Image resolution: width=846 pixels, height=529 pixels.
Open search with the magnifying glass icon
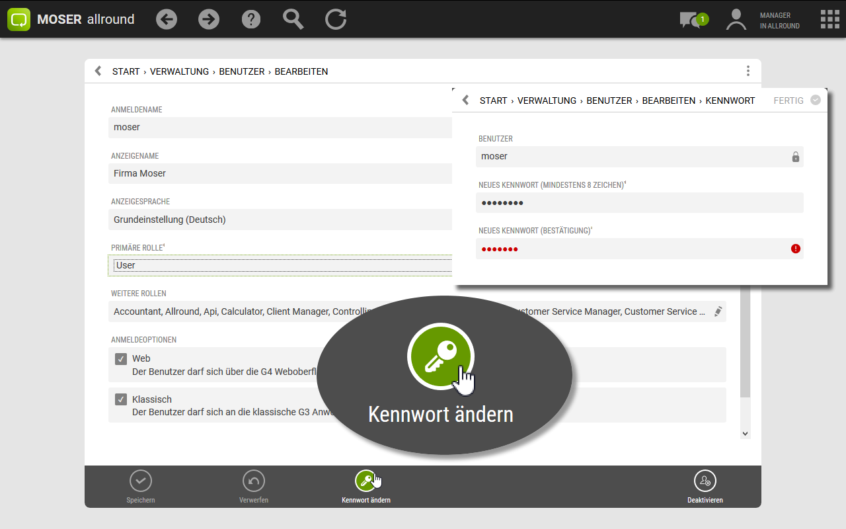pos(293,19)
